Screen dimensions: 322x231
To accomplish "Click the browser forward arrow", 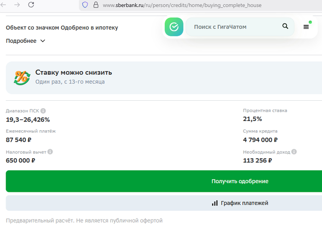I will point(17,5).
